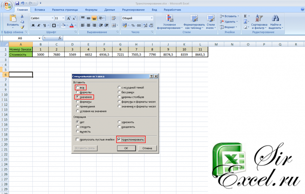Open the Calibri font name dropdown
The height and width of the screenshot is (194, 305).
tap(52, 18)
